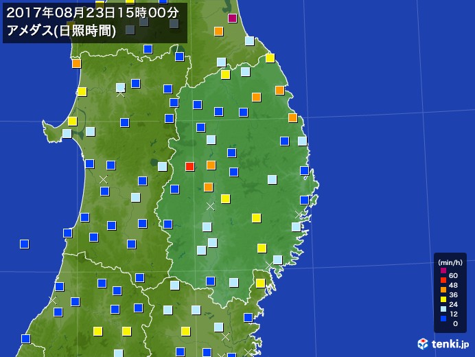
Task: Click legend value 60
Action: coord(453,275)
